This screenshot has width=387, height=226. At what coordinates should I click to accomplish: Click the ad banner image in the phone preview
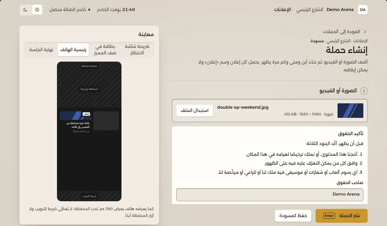coord(76,116)
